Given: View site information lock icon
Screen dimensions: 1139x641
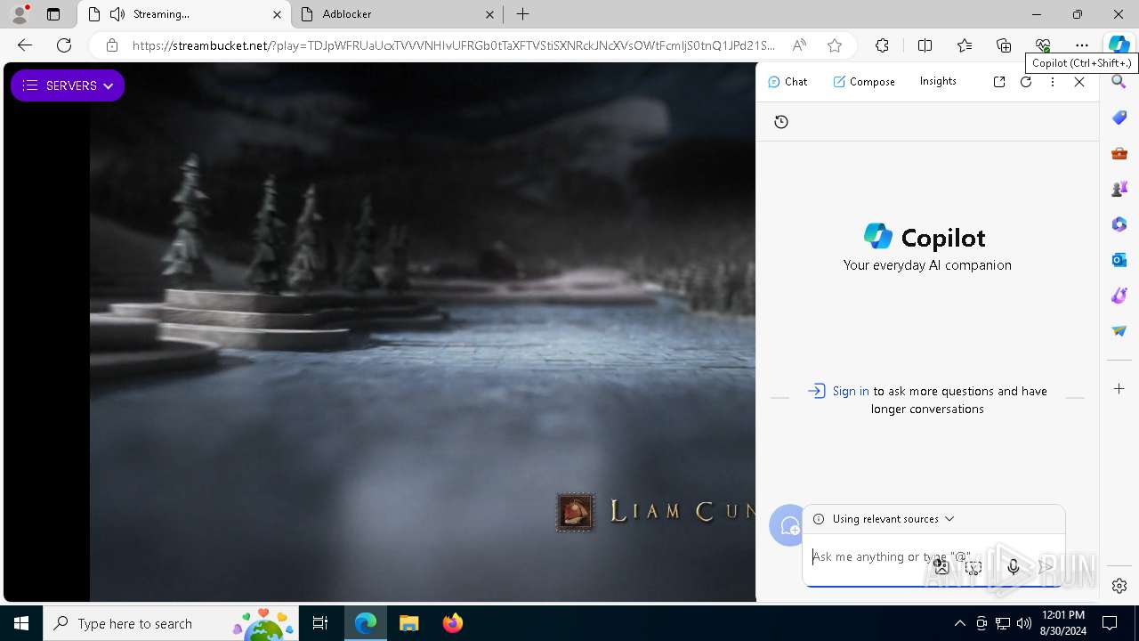Looking at the screenshot, I should click(111, 45).
